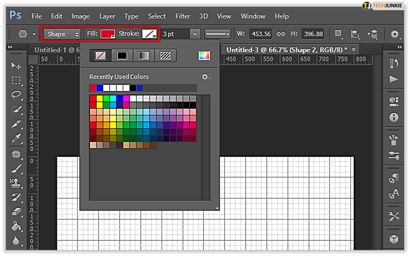410x256 pixels.
Task: Open the Filter menu
Action: (182, 16)
